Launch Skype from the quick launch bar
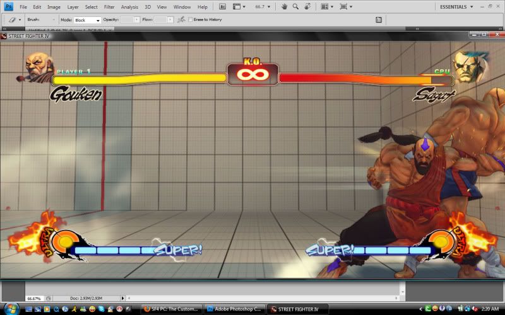Screen dimensions: 505x315 102,309
